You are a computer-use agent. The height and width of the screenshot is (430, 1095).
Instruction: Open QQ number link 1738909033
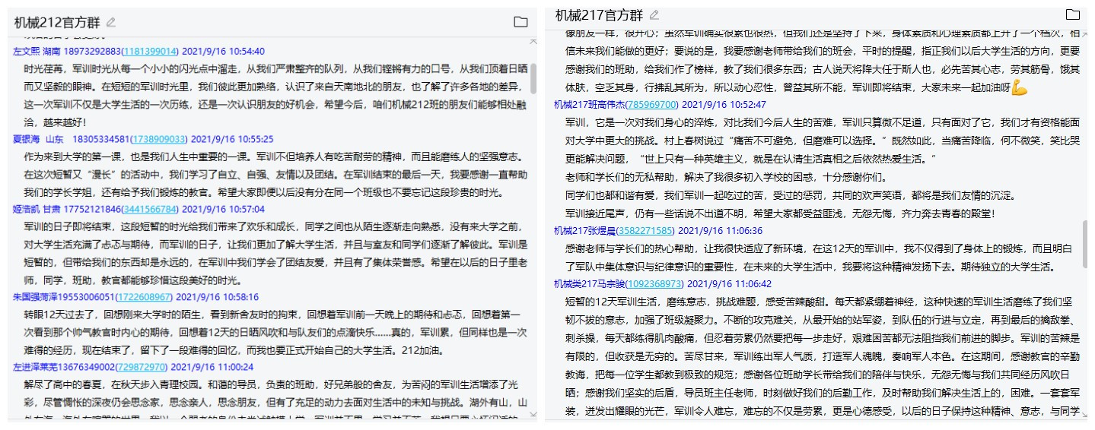[158, 140]
